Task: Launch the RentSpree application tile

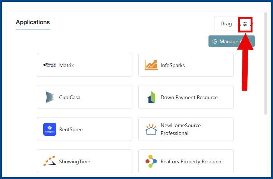Action: click(x=85, y=129)
